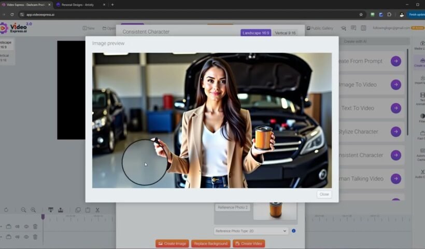Image resolution: width=425 pixels, height=249 pixels.
Task: Delete the second timeline track
Action: click(x=35, y=237)
